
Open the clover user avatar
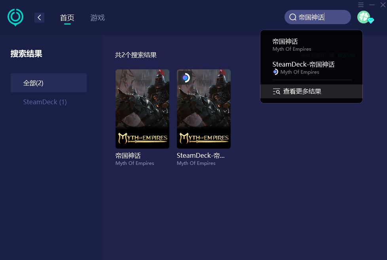click(364, 17)
